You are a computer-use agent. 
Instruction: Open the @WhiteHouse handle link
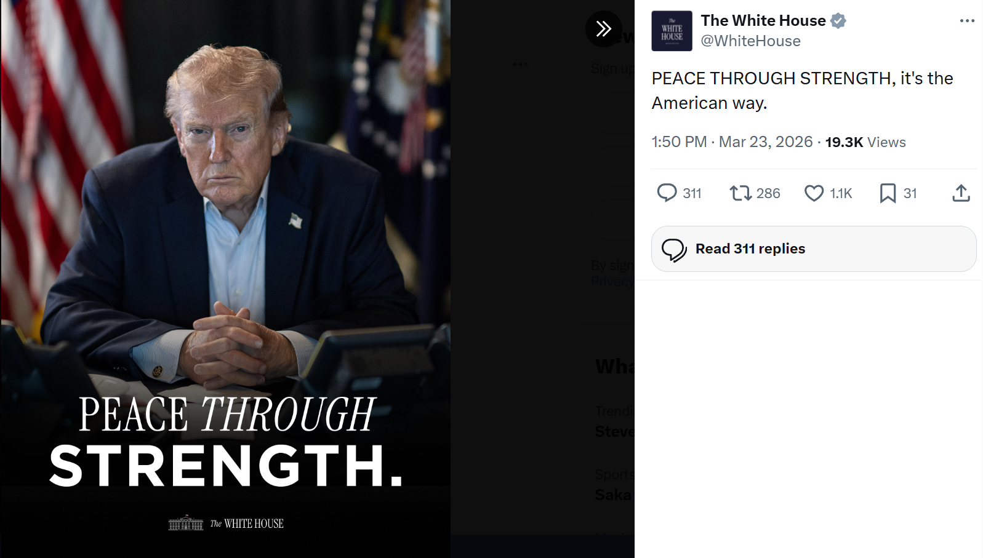click(750, 41)
